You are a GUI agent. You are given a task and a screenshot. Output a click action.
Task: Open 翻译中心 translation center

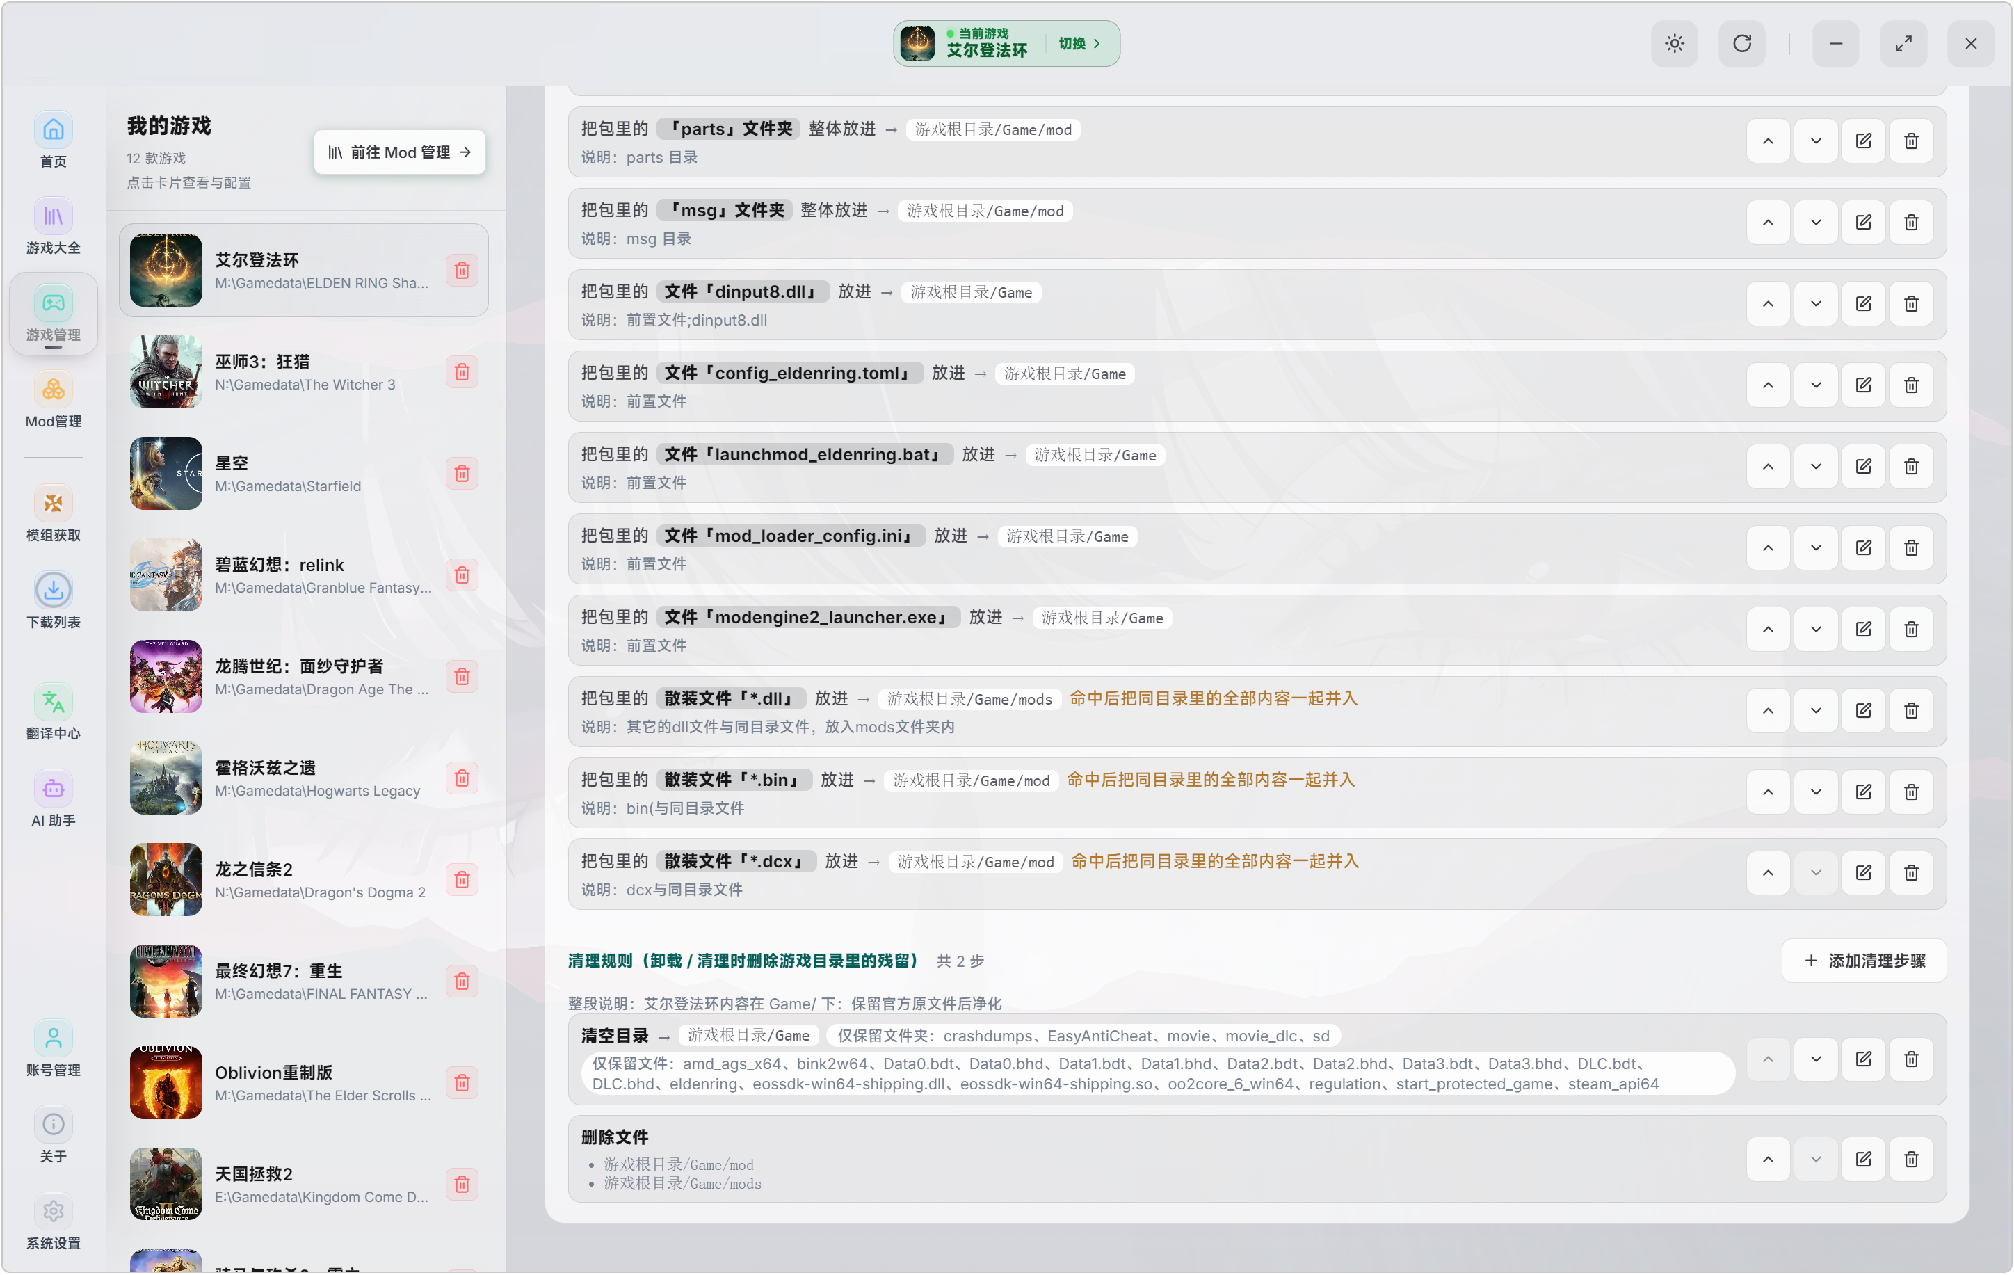pos(54,712)
